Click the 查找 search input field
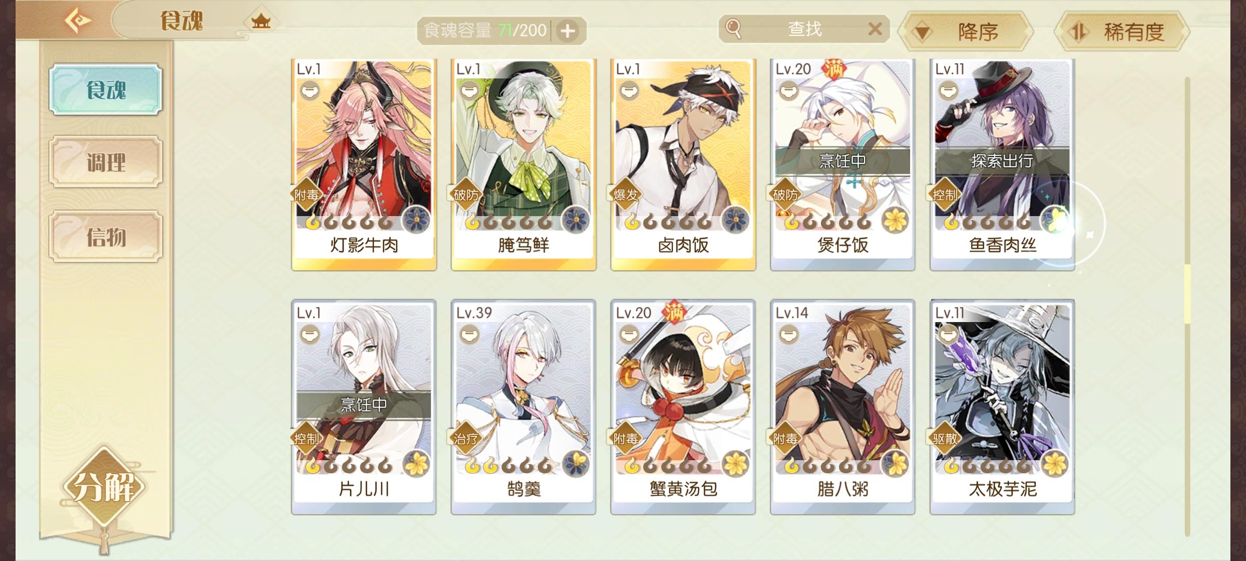 click(804, 29)
